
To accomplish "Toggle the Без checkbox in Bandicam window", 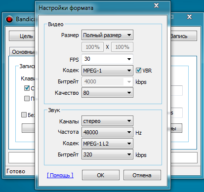I will click(24, 115).
